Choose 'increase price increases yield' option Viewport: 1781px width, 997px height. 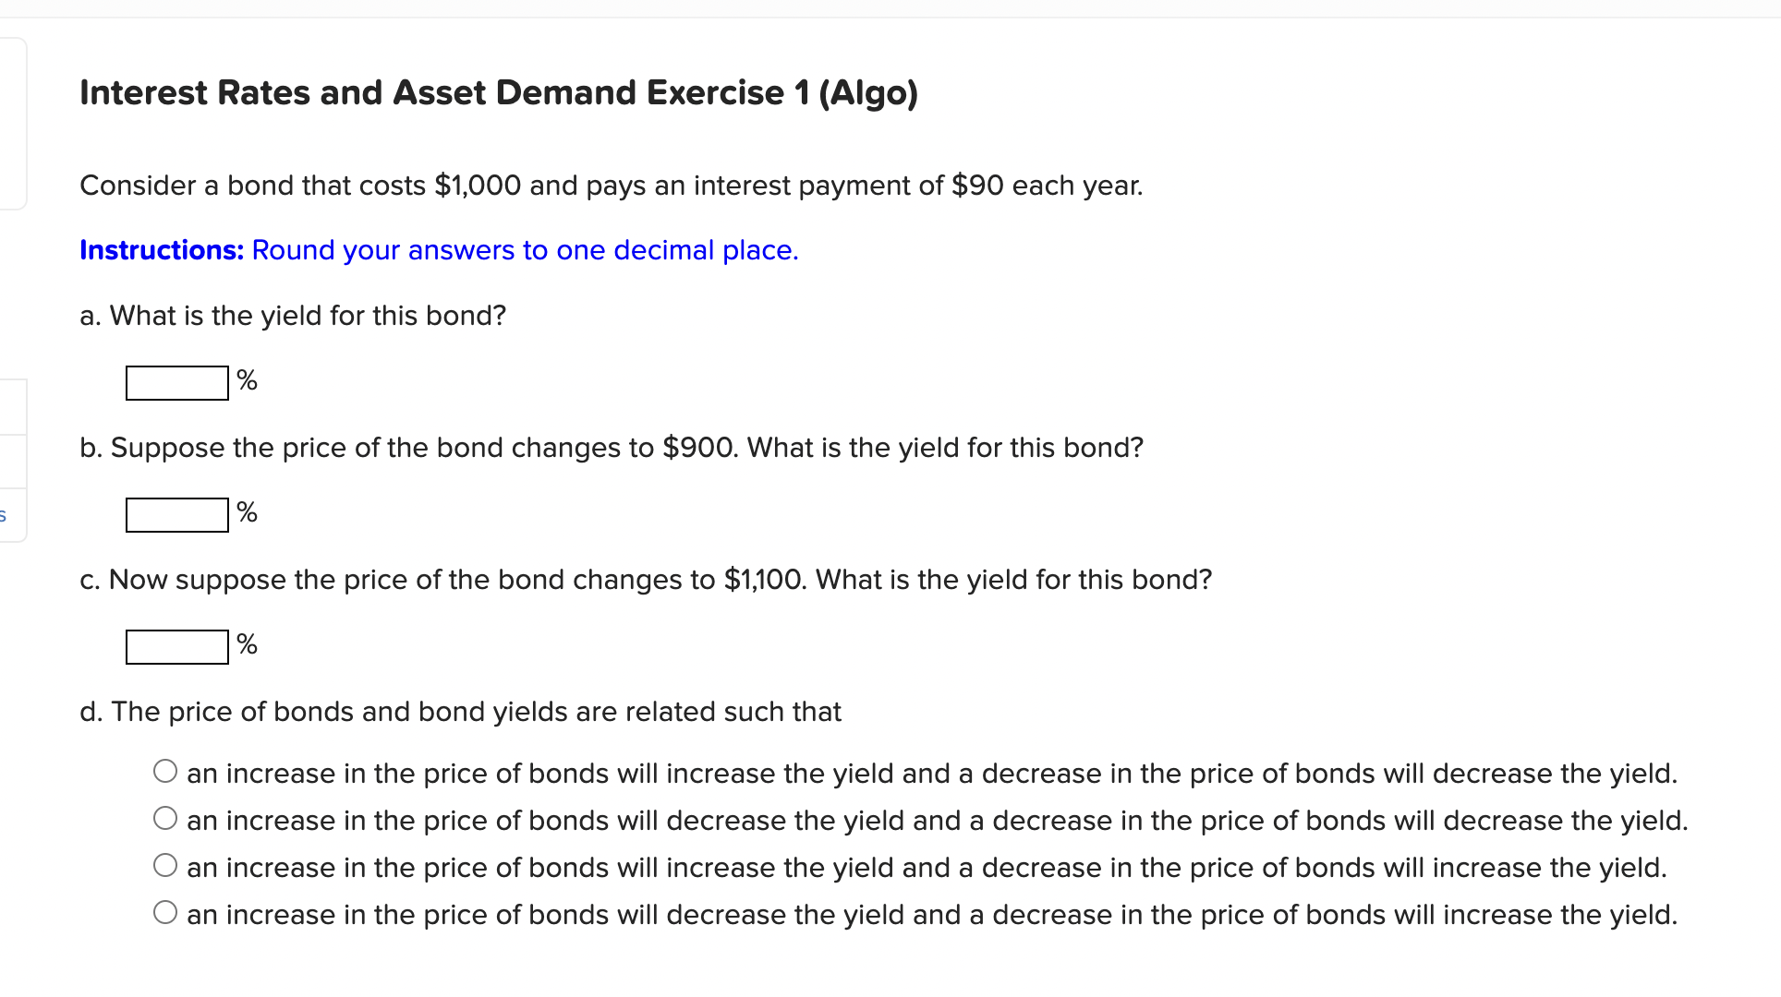tap(165, 770)
